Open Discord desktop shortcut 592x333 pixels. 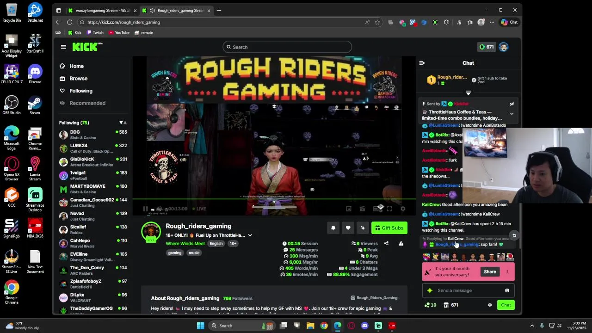coord(35,74)
